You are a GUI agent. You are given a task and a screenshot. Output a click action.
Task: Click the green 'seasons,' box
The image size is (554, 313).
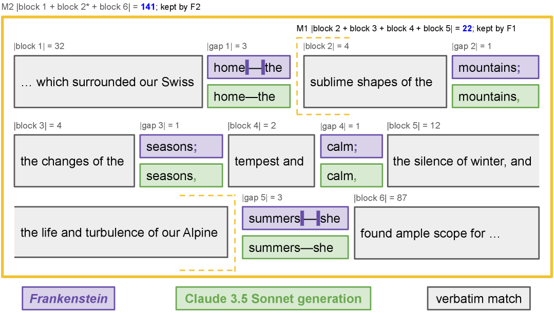pyautogui.click(x=181, y=175)
